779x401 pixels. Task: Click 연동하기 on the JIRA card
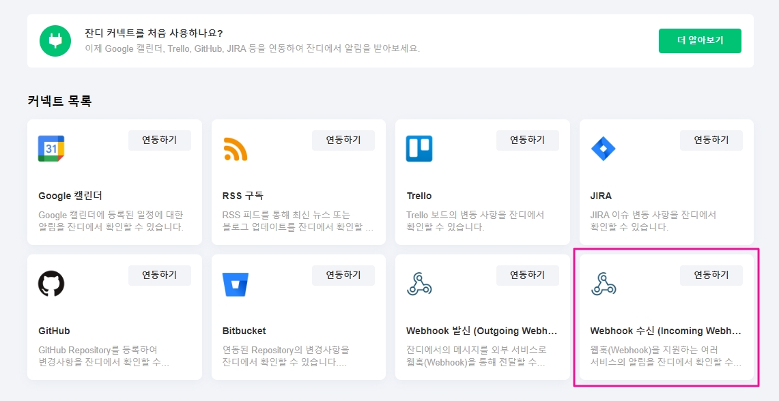(x=711, y=140)
